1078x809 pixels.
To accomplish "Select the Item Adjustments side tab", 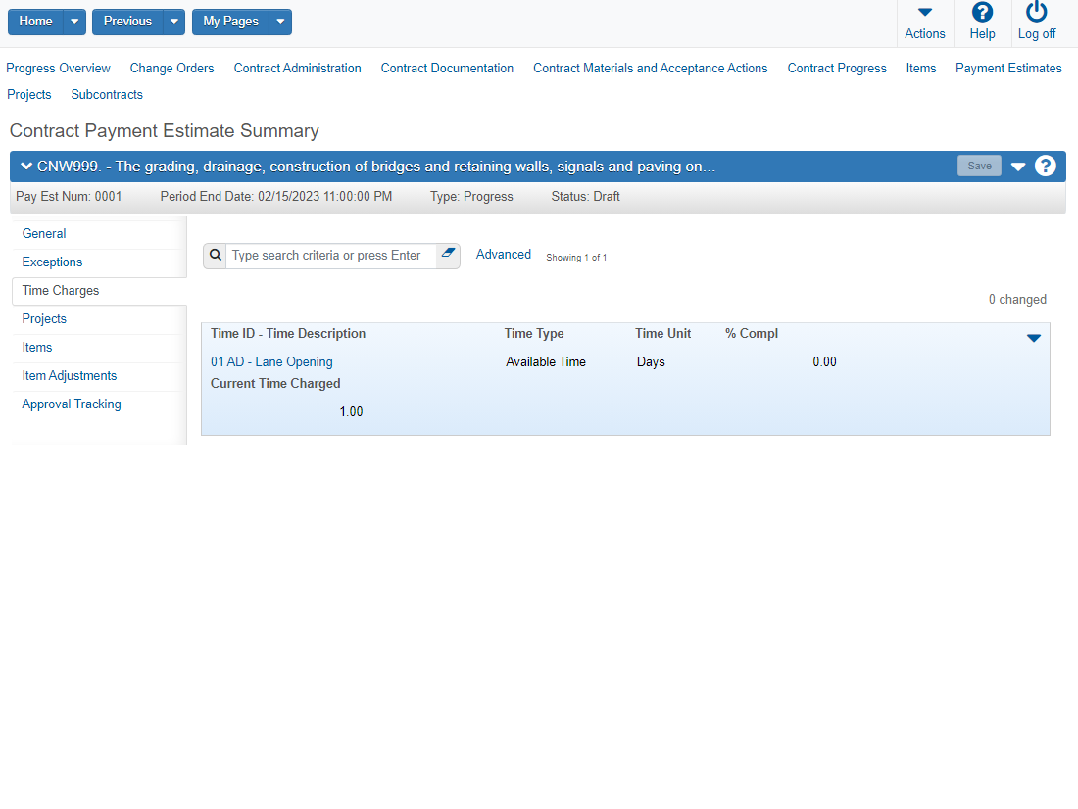I will [70, 376].
